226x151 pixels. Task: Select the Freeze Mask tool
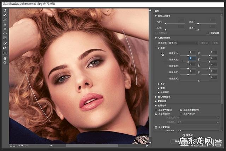(5, 43)
